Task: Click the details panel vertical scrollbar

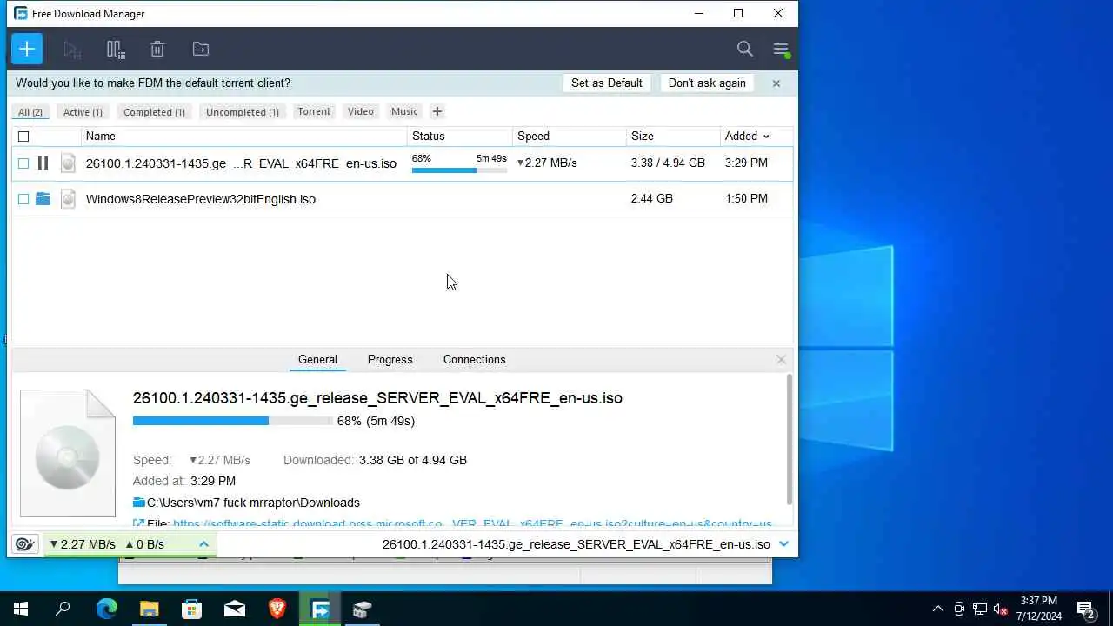Action: 789,439
